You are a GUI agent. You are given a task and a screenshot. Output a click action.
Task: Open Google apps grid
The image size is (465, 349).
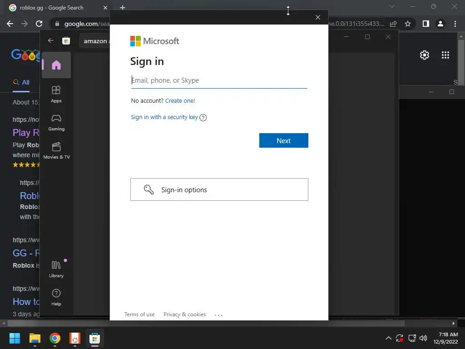click(445, 55)
